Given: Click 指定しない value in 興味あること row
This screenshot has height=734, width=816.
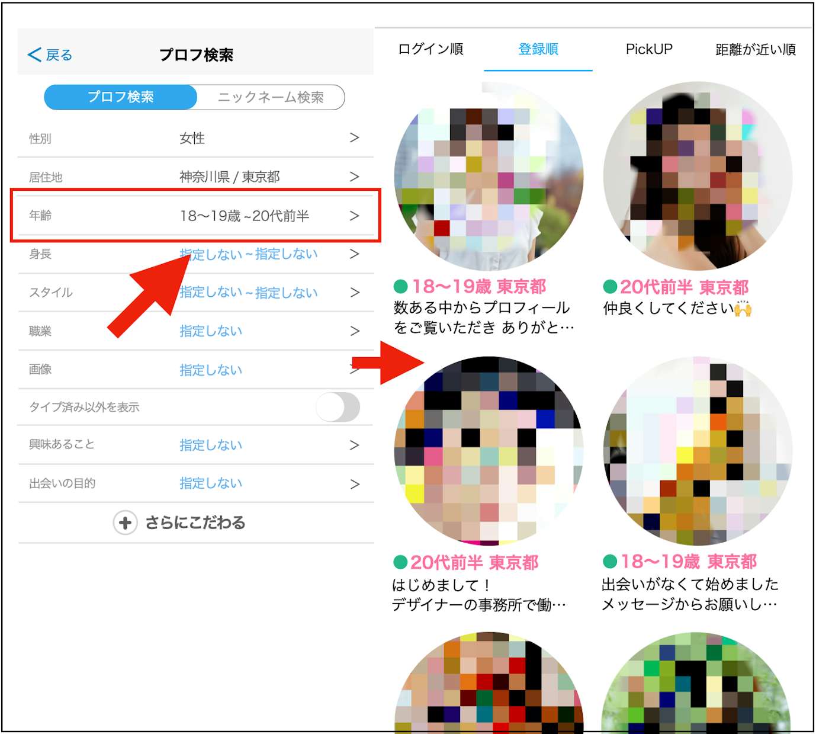Looking at the screenshot, I should tap(211, 445).
